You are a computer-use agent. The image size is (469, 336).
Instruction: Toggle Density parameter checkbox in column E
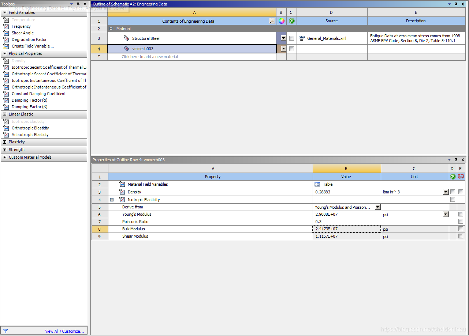(461, 192)
